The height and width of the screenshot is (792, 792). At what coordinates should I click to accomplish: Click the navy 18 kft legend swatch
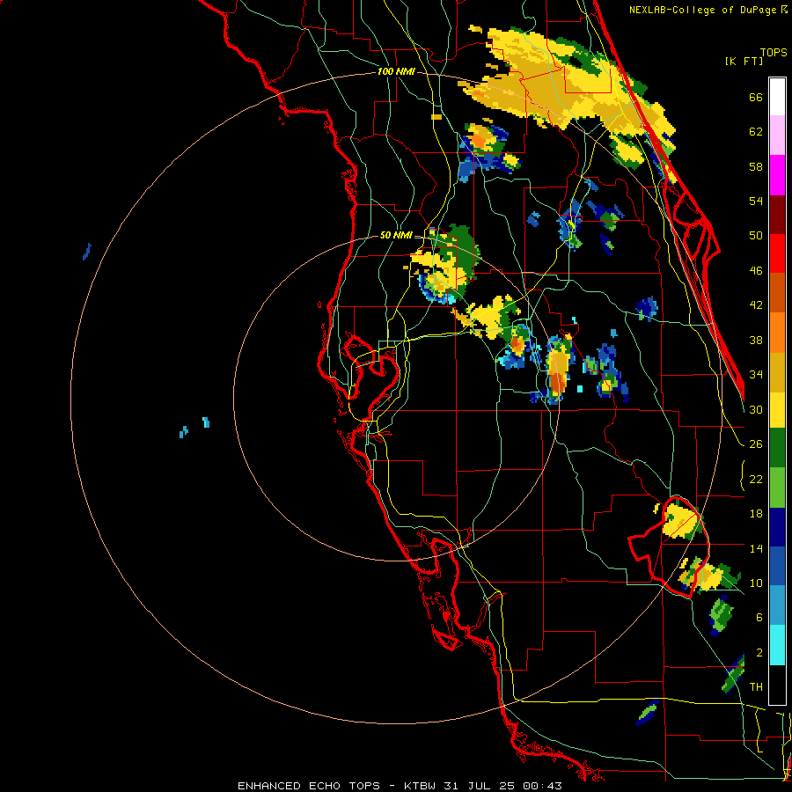[777, 527]
